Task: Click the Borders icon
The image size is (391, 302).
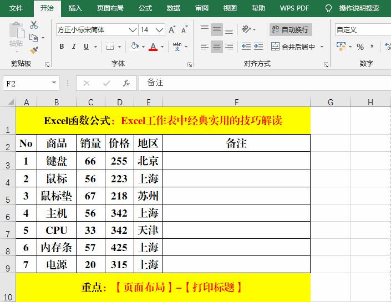Action: click(110, 47)
